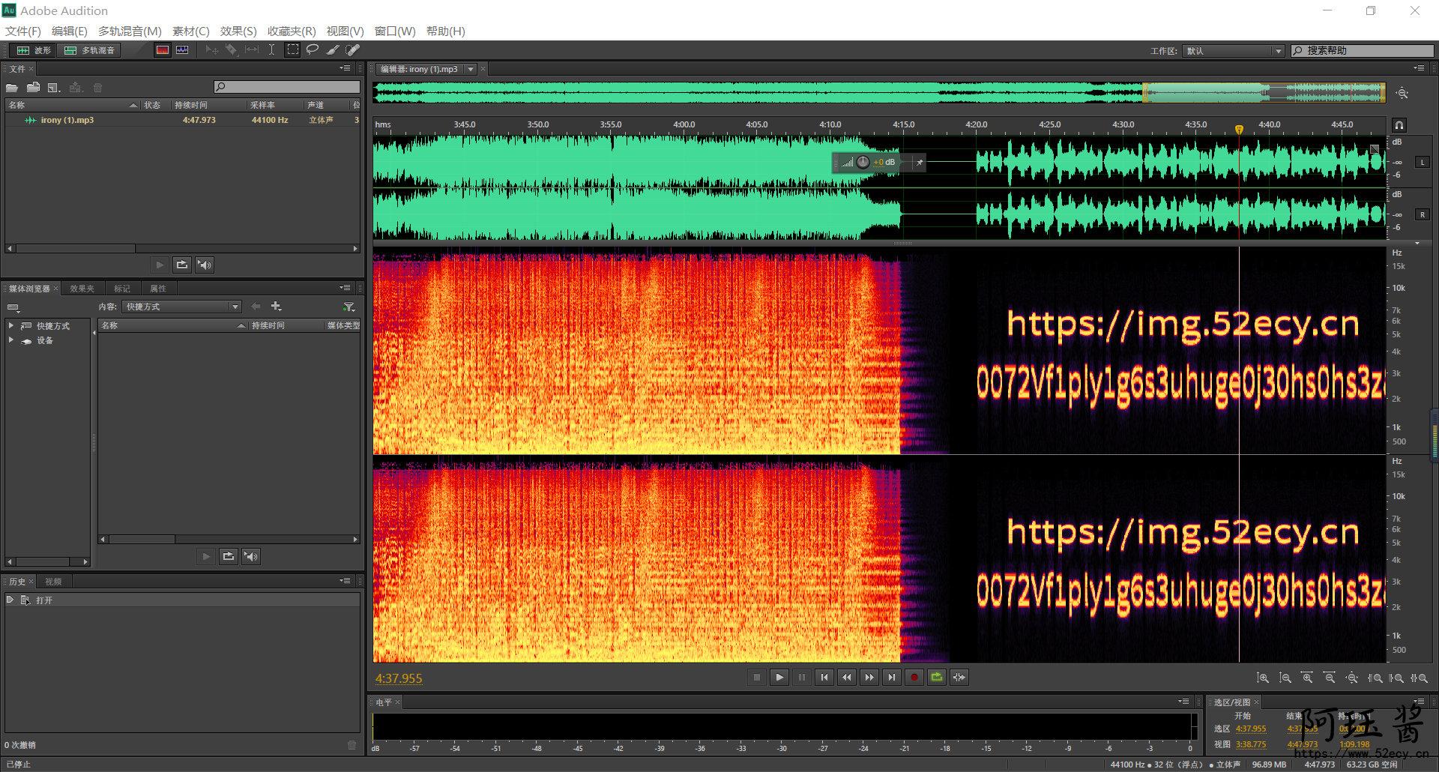The height and width of the screenshot is (772, 1439).
Task: Stop playback in transport bar
Action: [x=757, y=678]
